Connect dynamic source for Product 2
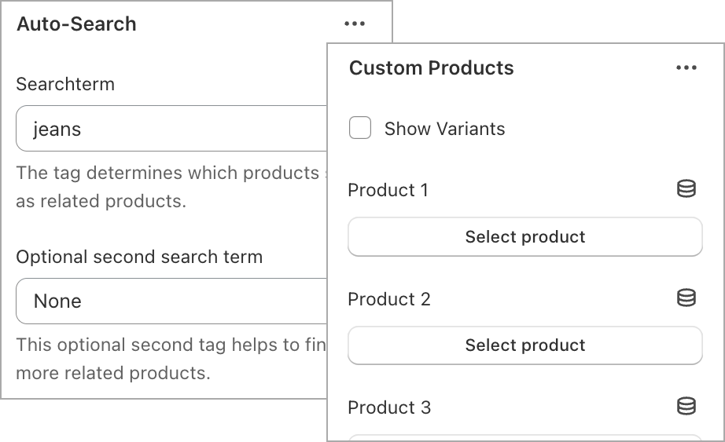725x442 pixels. pos(686,298)
